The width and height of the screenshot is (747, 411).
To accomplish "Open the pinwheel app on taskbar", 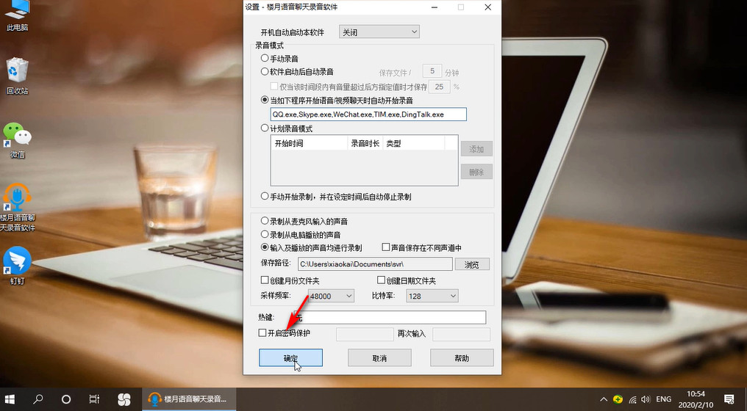I will 124,399.
